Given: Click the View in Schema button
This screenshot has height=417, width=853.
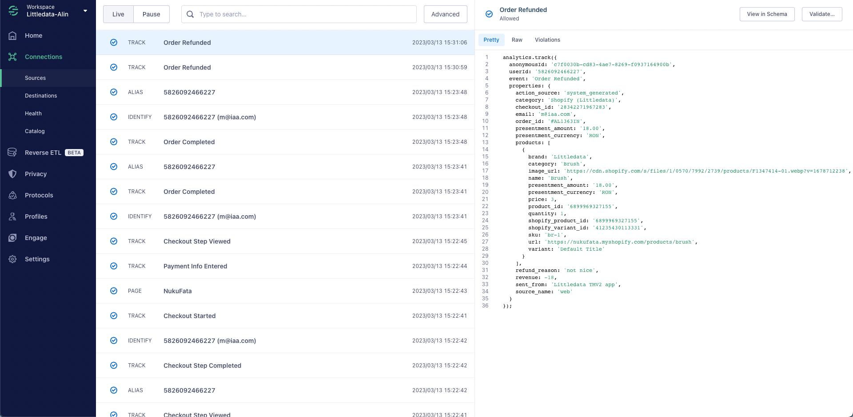Looking at the screenshot, I should (x=767, y=14).
